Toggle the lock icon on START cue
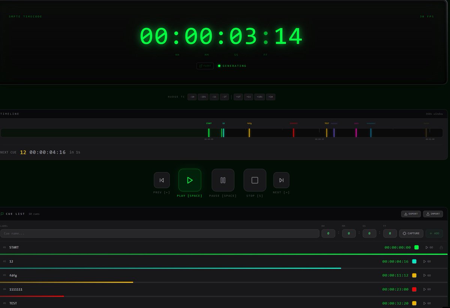This screenshot has height=308, width=450. click(441, 248)
